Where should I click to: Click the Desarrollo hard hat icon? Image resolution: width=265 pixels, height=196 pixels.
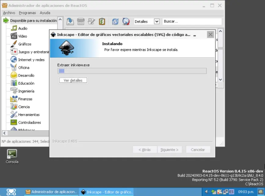[14, 75]
